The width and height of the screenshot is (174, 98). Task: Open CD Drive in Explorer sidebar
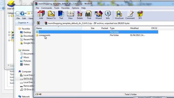click(x=28, y=89)
